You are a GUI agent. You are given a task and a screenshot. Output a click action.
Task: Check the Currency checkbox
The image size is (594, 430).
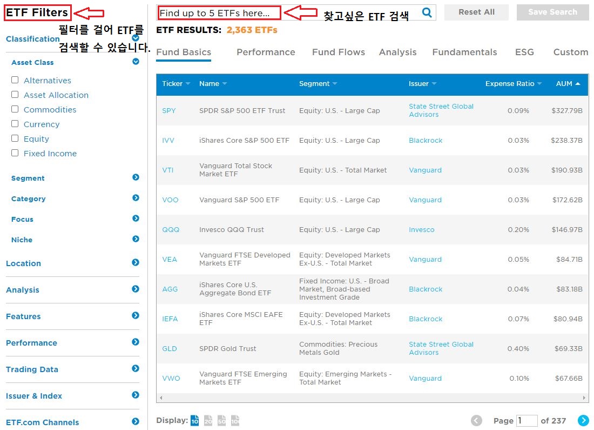(x=15, y=124)
